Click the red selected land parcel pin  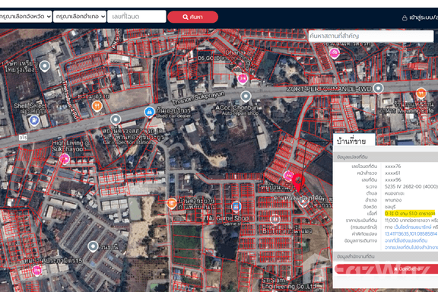(298, 182)
